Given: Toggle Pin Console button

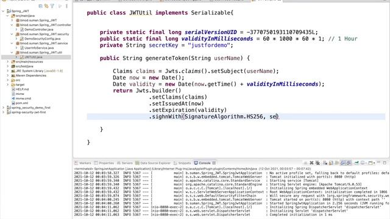Looking at the screenshot, I should pos(356,163).
